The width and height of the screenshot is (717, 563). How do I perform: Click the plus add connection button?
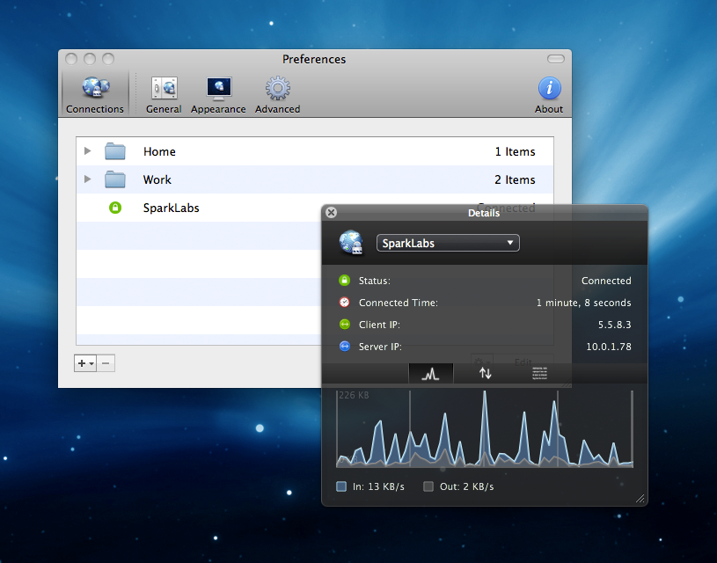tap(84, 363)
